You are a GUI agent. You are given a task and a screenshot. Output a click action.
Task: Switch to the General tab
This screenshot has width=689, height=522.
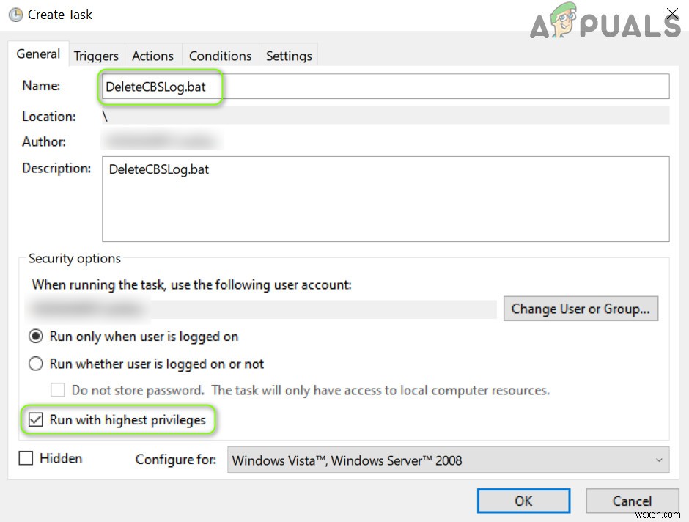click(x=38, y=54)
